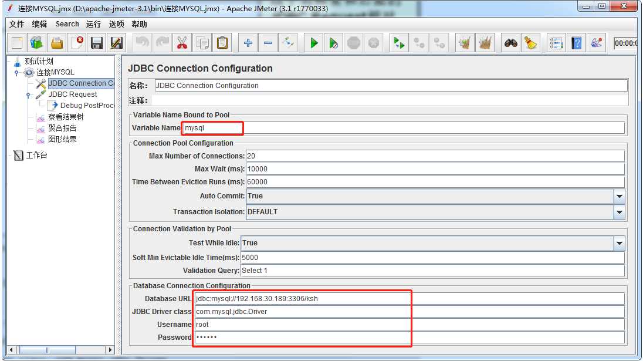Image resolution: width=643 pixels, height=361 pixels.
Task: Click the Clear results broom icon
Action: (x=465, y=43)
